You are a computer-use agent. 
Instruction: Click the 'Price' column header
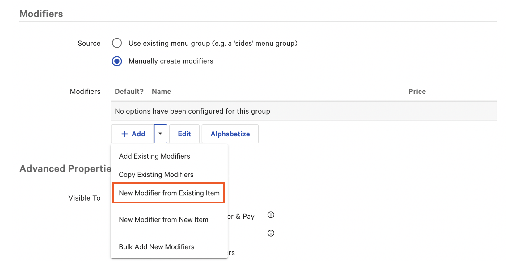point(417,92)
